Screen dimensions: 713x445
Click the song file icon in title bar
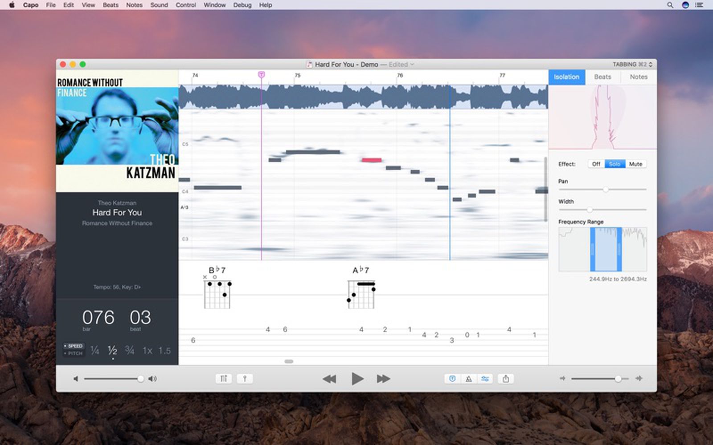(310, 65)
